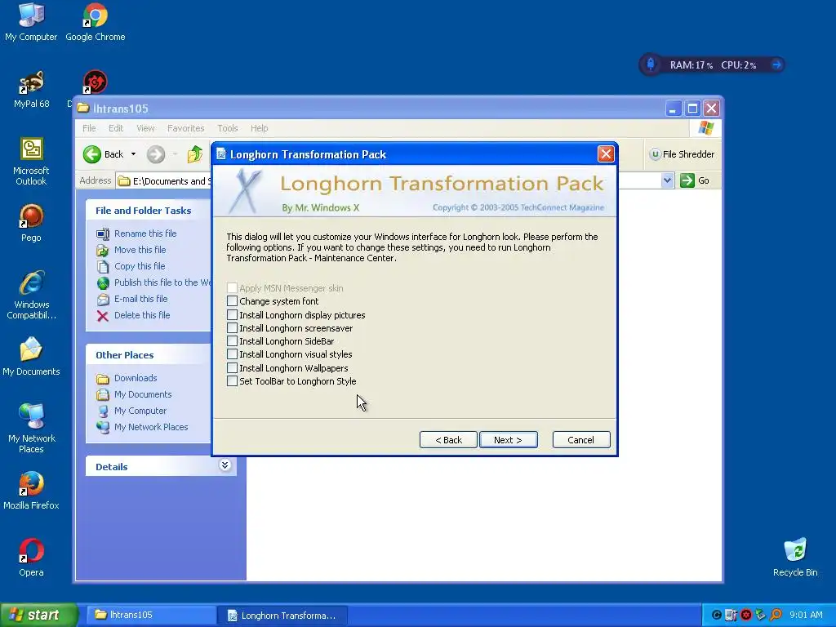Check Install Longhorn Wallpapers
The image size is (836, 627).
click(x=232, y=368)
